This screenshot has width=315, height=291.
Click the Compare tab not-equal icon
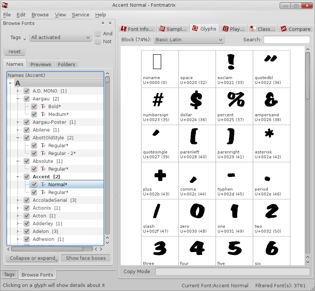point(284,29)
